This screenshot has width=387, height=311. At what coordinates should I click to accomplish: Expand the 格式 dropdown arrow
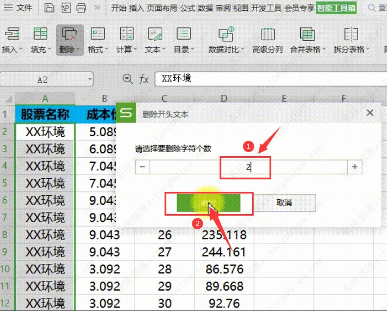coord(107,49)
